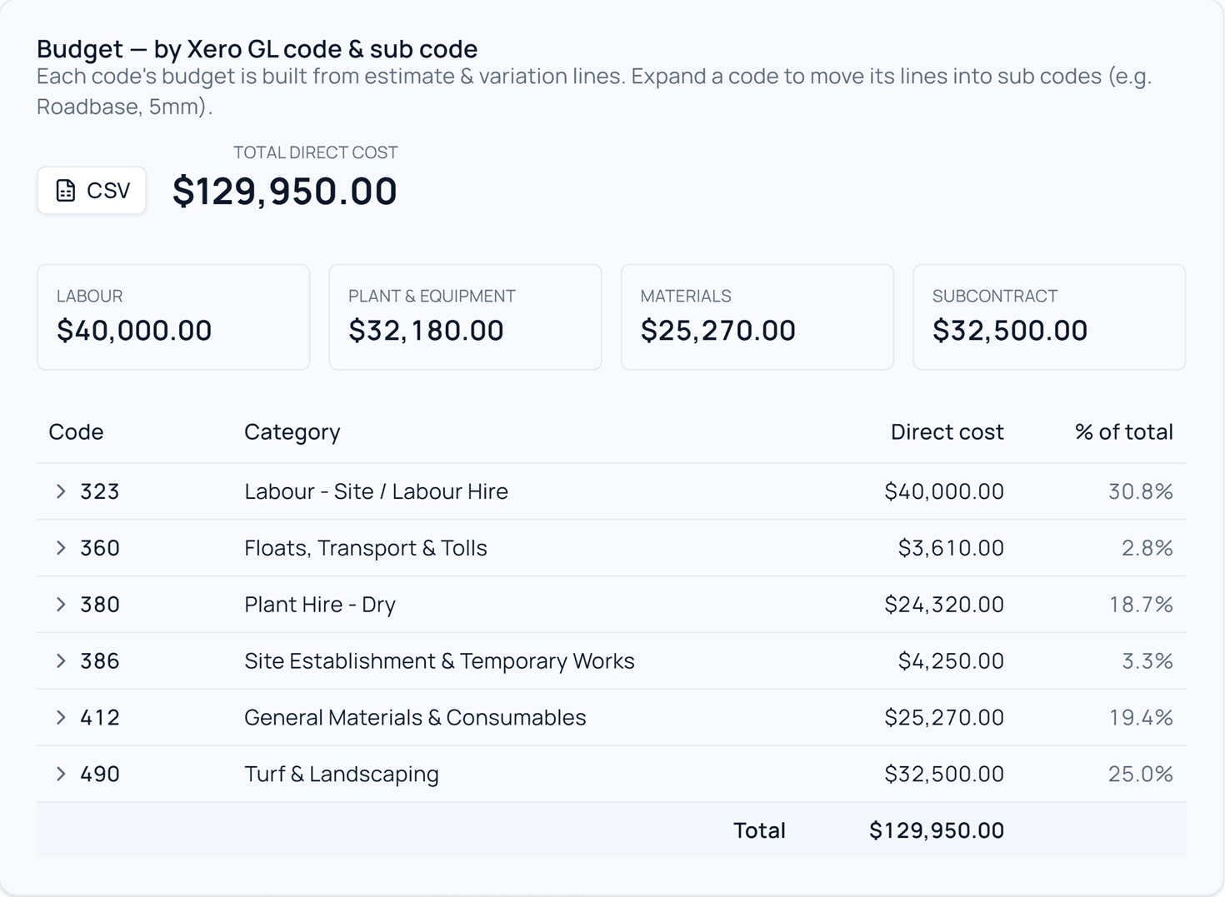Expand code 380 chevron
Viewport: 1225px width, 897px height.
click(61, 605)
